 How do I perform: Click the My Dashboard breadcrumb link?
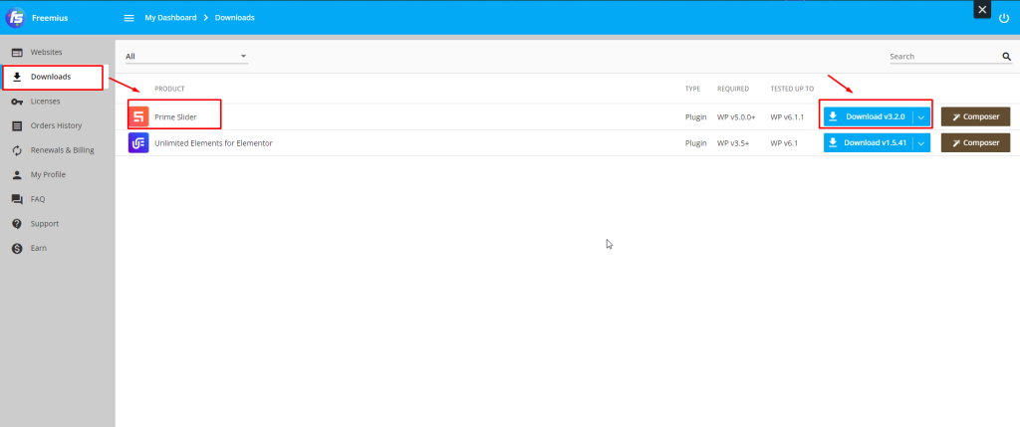point(170,18)
